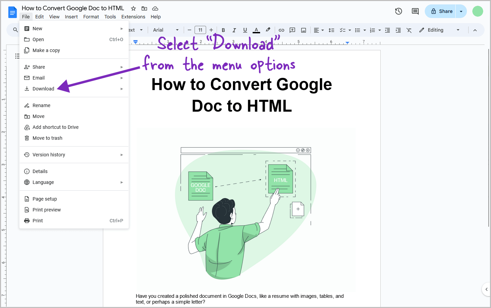Image resolution: width=491 pixels, height=308 pixels.
Task: Open the View menu
Action: pos(54,17)
